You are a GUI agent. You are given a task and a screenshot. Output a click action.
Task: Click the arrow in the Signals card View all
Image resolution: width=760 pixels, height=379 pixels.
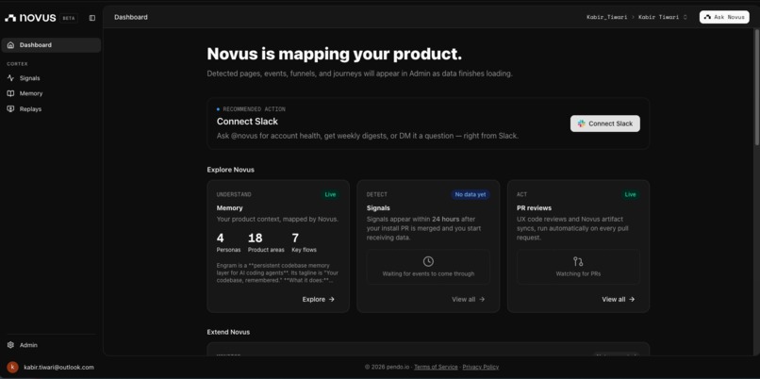(482, 300)
